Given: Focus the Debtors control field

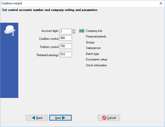Looking at the screenshot, I should coord(66,46).
